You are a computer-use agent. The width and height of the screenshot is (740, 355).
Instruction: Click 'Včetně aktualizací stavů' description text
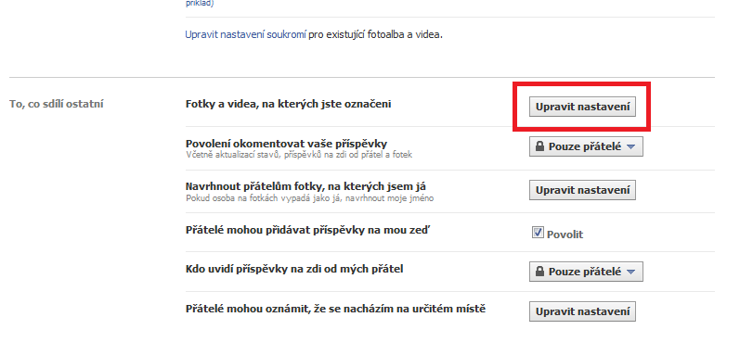pyautogui.click(x=299, y=155)
